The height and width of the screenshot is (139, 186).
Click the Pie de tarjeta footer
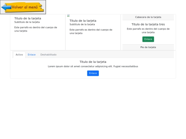tap(148, 47)
